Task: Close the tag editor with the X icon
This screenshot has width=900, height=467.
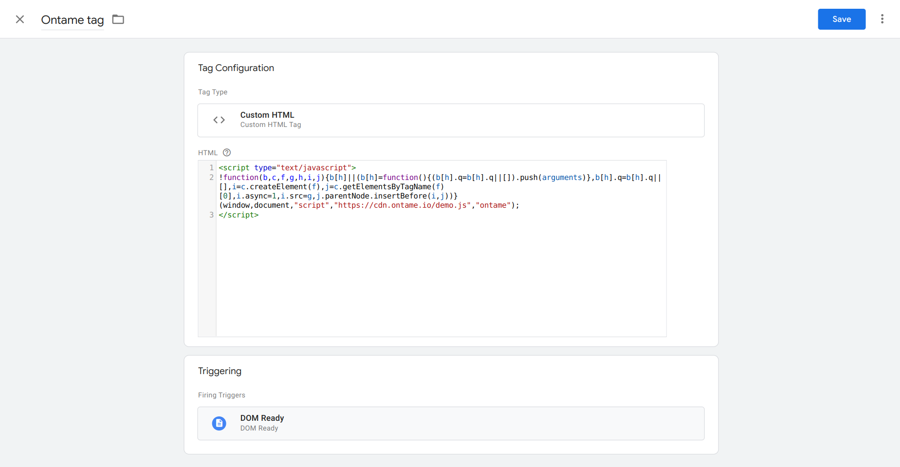Action: pyautogui.click(x=20, y=19)
